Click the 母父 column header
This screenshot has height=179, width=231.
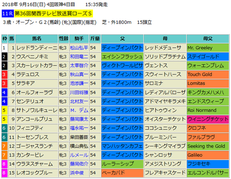[x=208, y=39]
